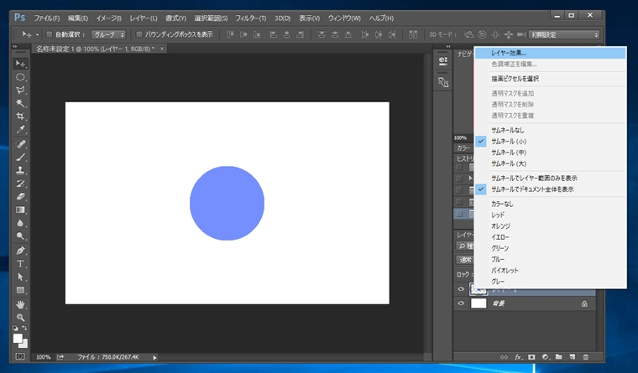Open the ウィンドウ(W) menu

[x=344, y=18]
